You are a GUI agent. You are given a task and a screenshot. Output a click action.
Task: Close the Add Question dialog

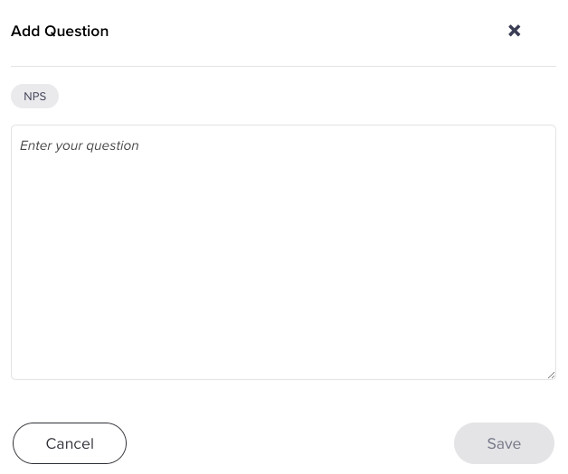(515, 31)
